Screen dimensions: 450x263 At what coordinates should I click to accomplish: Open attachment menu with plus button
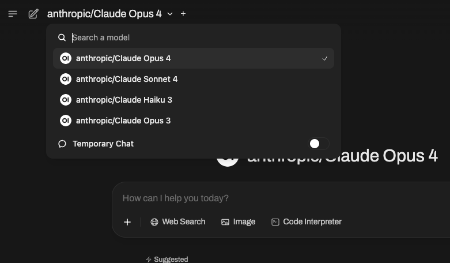click(x=127, y=222)
